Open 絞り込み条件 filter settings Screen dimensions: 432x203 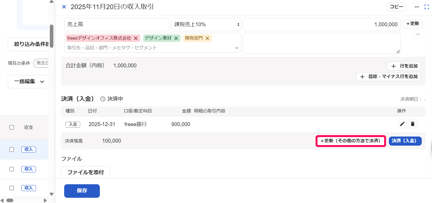[x=29, y=45]
